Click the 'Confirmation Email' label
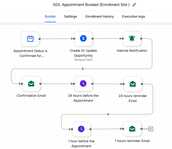This screenshot has height=149, width=172. (x=31, y=96)
